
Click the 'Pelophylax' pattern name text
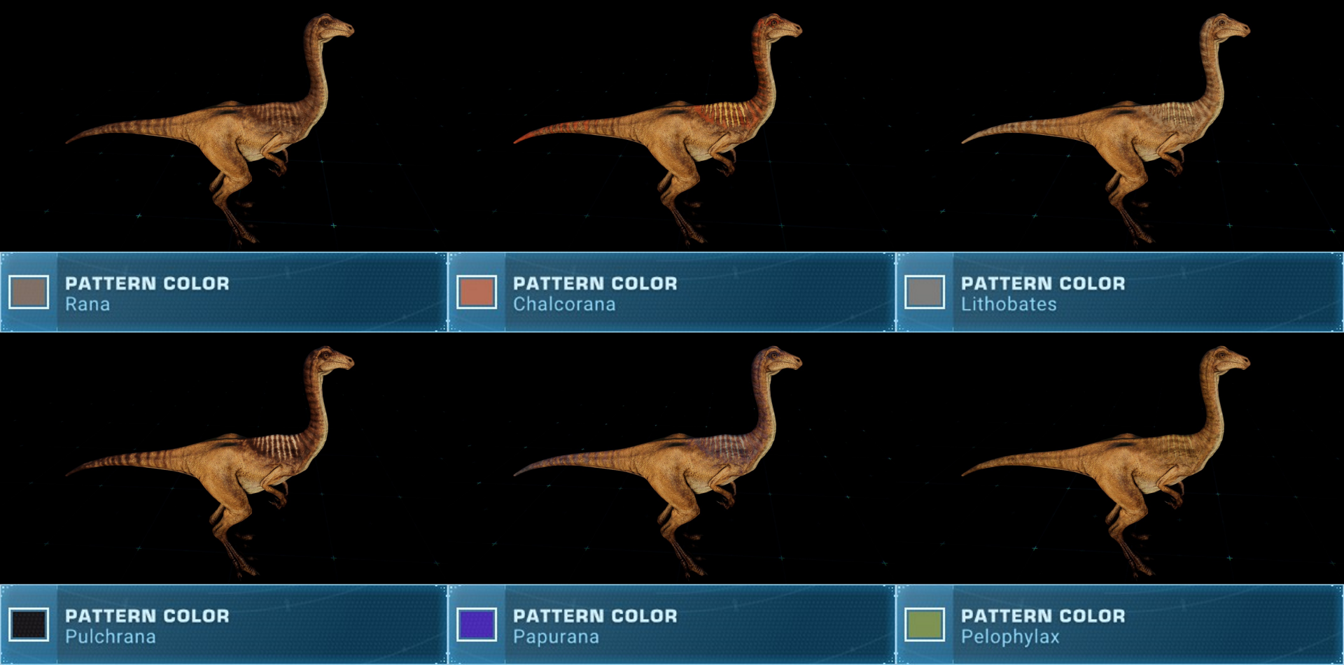1010,636
